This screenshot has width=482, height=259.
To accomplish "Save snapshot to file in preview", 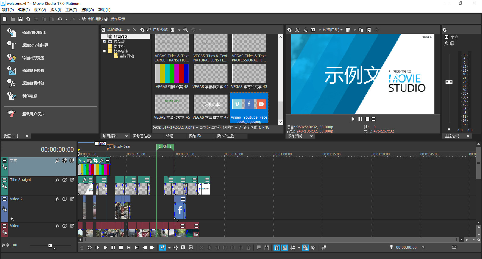I will pyautogui.click(x=369, y=30).
